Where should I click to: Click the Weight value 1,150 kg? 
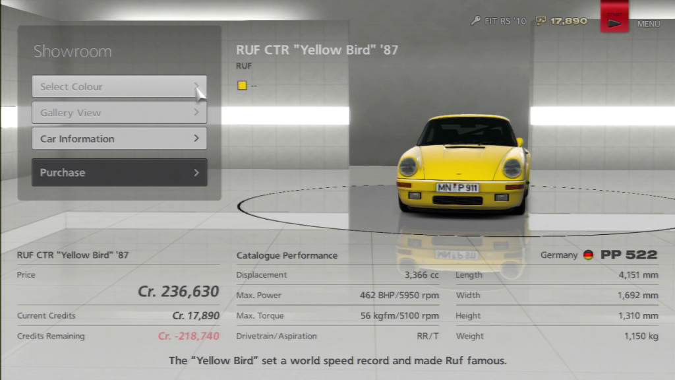click(641, 336)
